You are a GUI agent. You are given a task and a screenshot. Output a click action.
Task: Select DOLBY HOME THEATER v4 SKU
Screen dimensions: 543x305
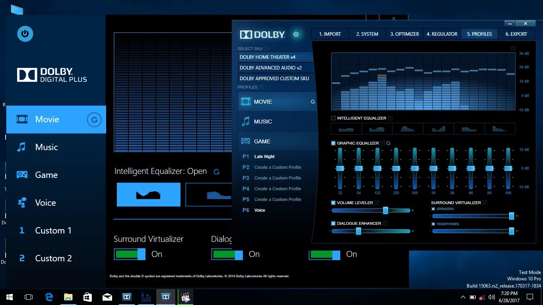pyautogui.click(x=276, y=57)
